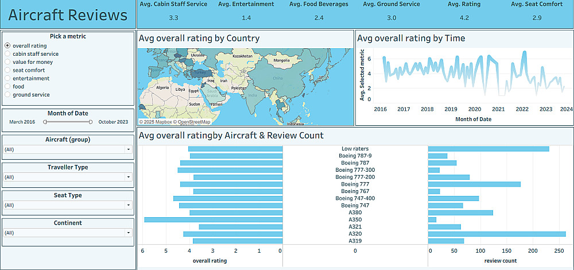Expand the Traveller Type dropdown
574x270 pixels.
click(x=68, y=177)
